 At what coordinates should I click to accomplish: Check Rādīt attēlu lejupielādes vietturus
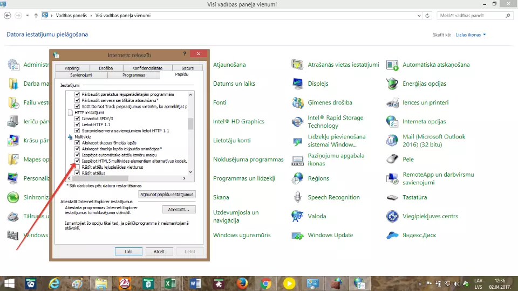point(77,167)
